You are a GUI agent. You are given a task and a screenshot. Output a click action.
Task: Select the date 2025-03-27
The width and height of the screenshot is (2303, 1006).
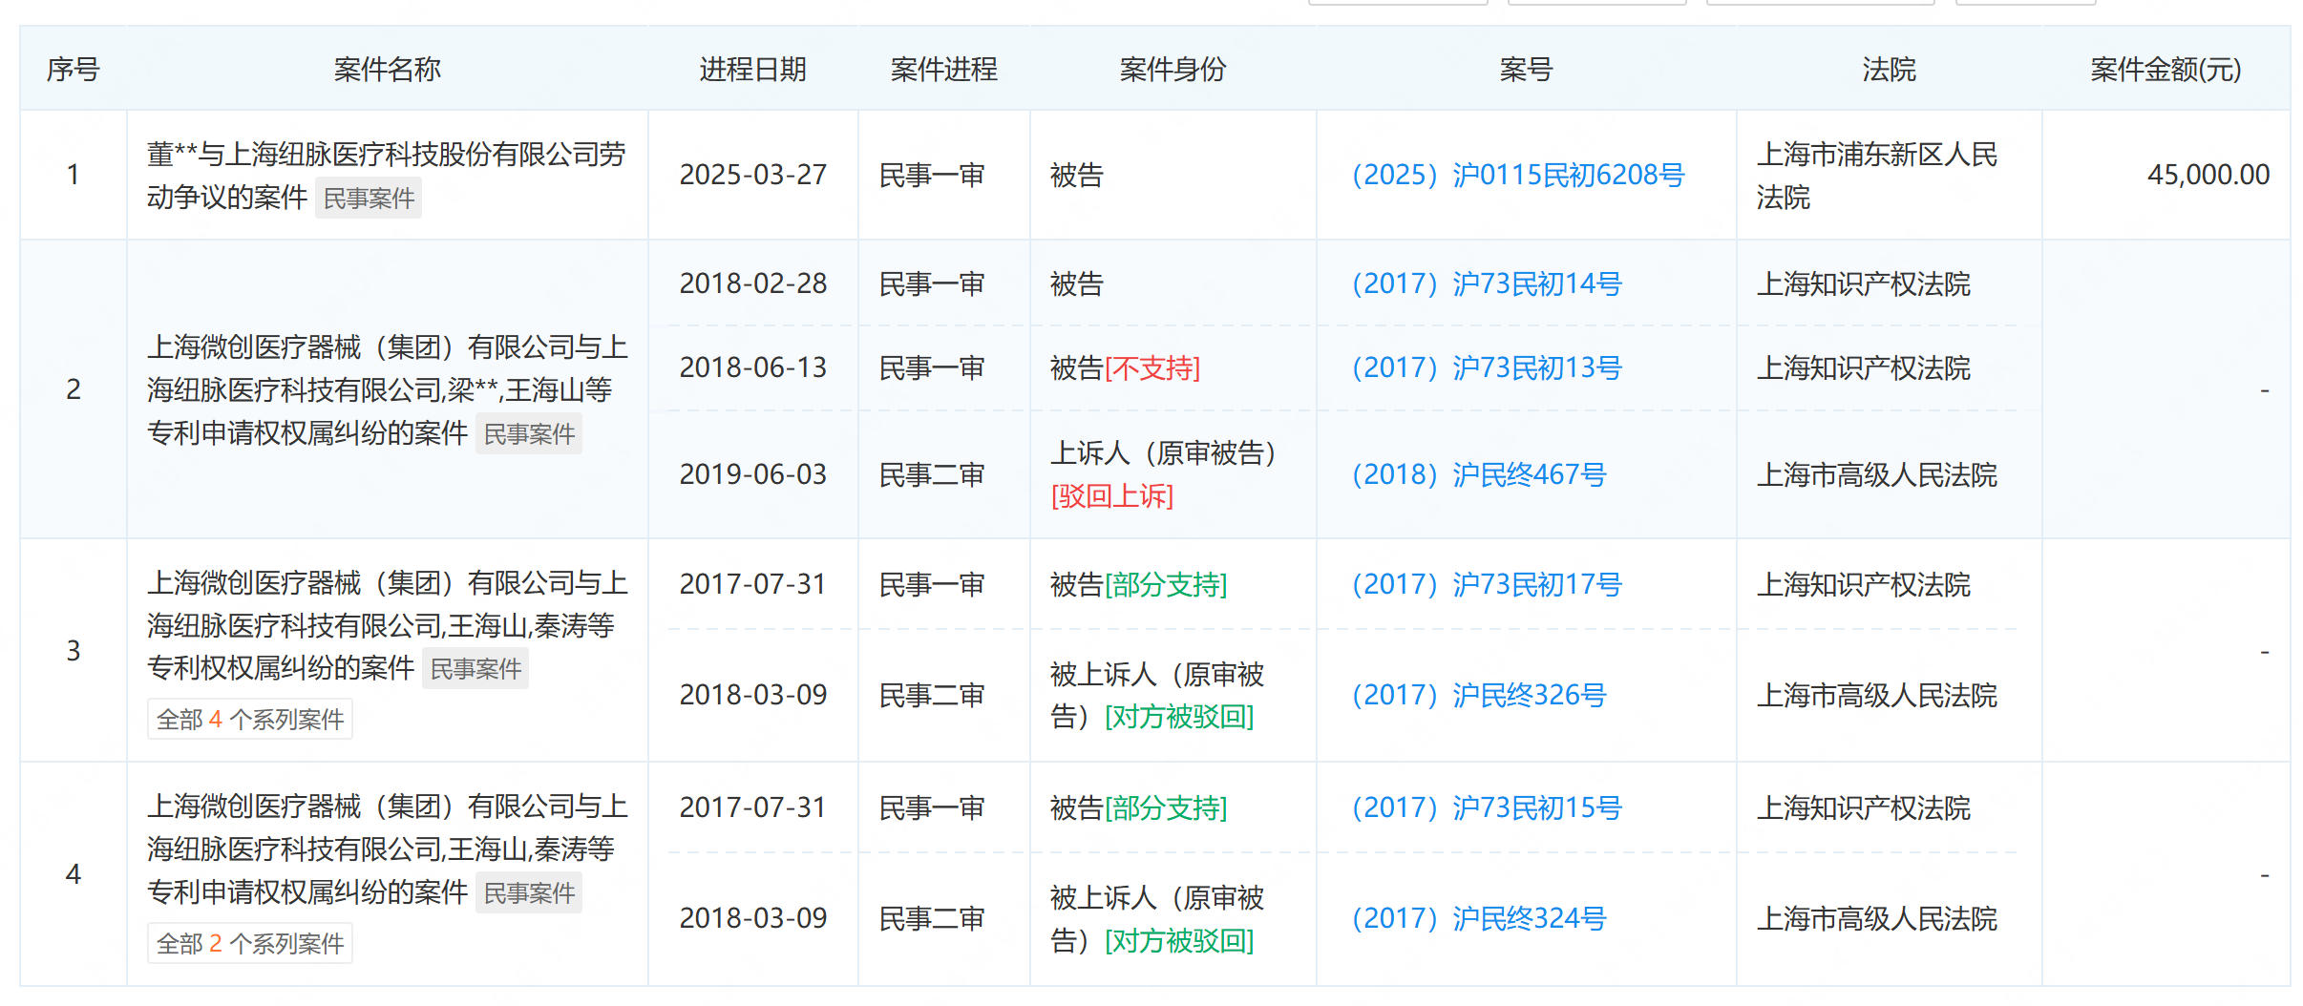click(752, 175)
